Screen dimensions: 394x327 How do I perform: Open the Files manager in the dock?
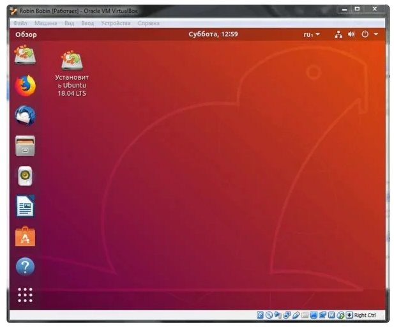pos(25,146)
